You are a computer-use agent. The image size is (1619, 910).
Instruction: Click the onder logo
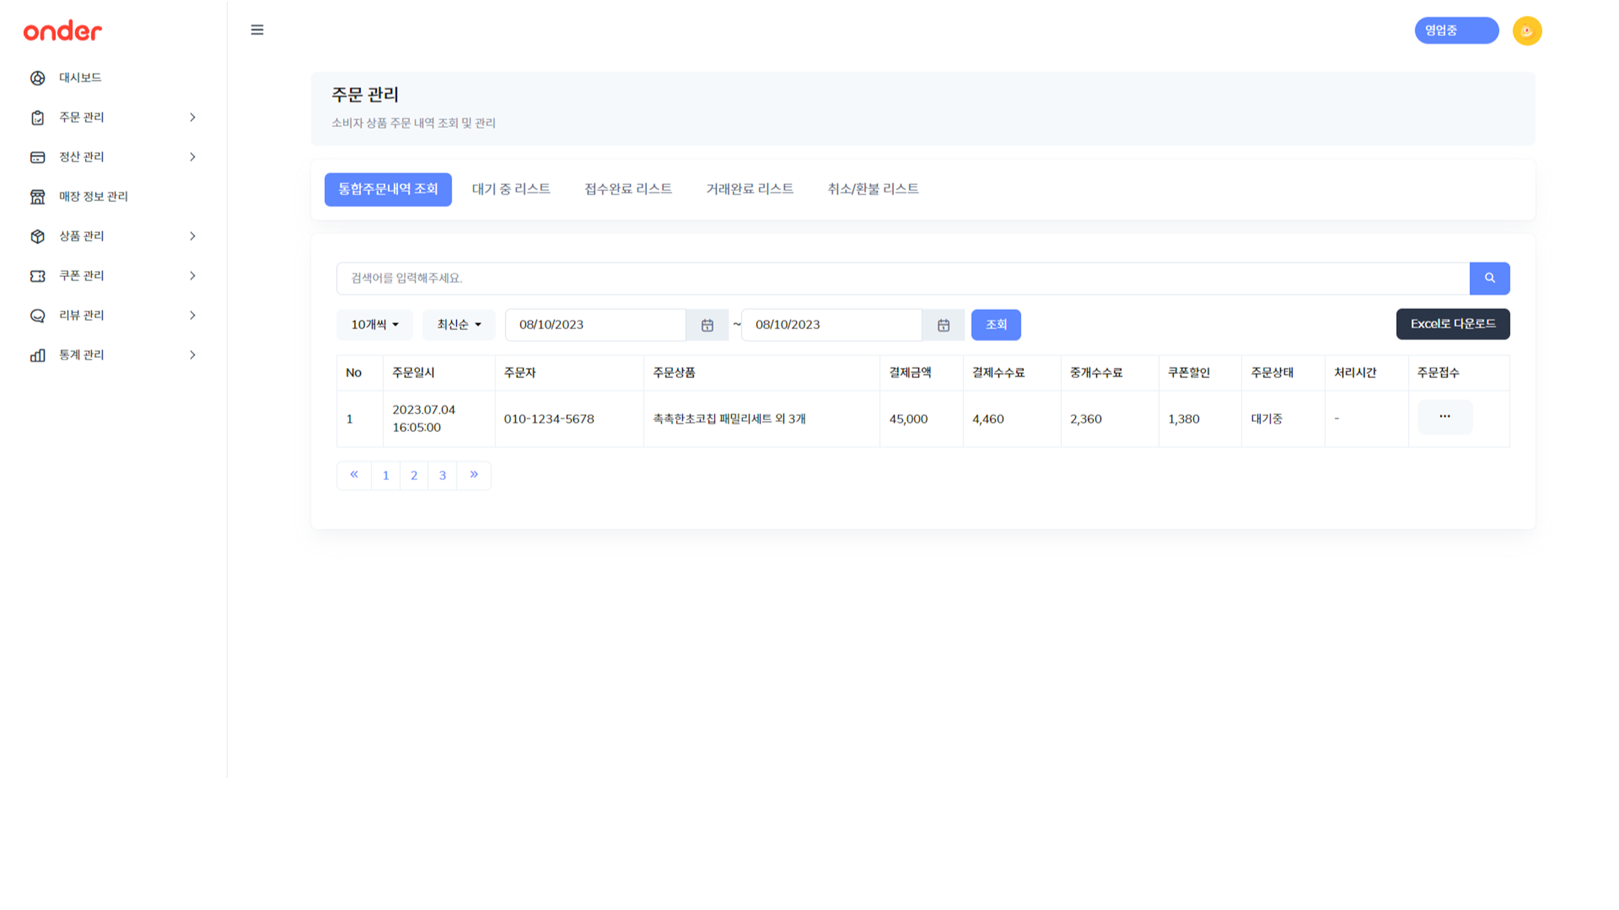pyautogui.click(x=62, y=31)
